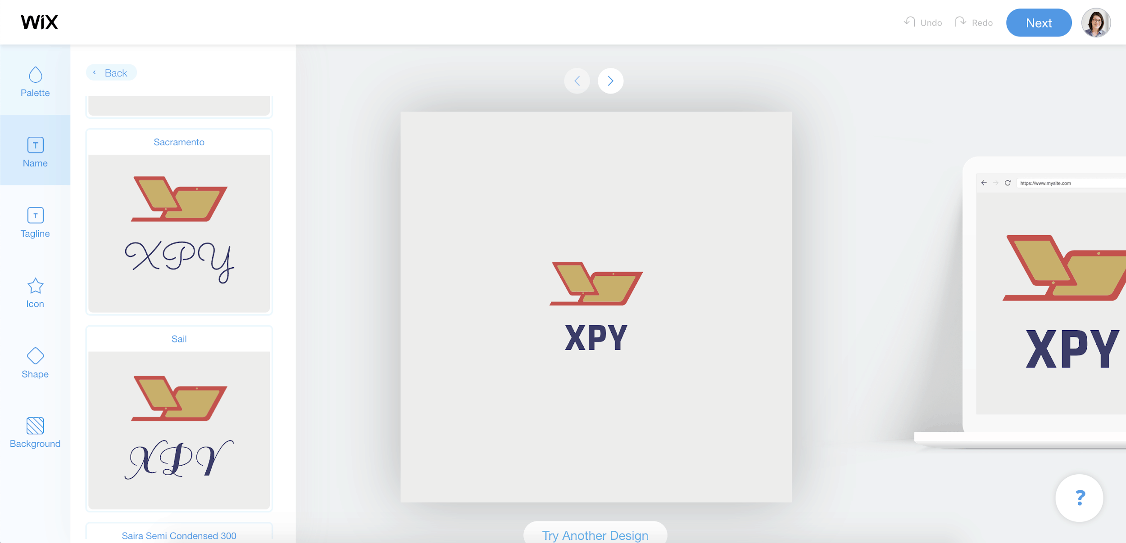Open the Background panel
This screenshot has width=1126, height=543.
[x=35, y=433]
